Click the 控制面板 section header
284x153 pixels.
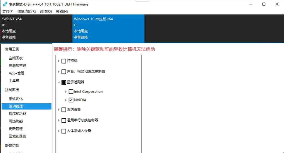(x=12, y=90)
